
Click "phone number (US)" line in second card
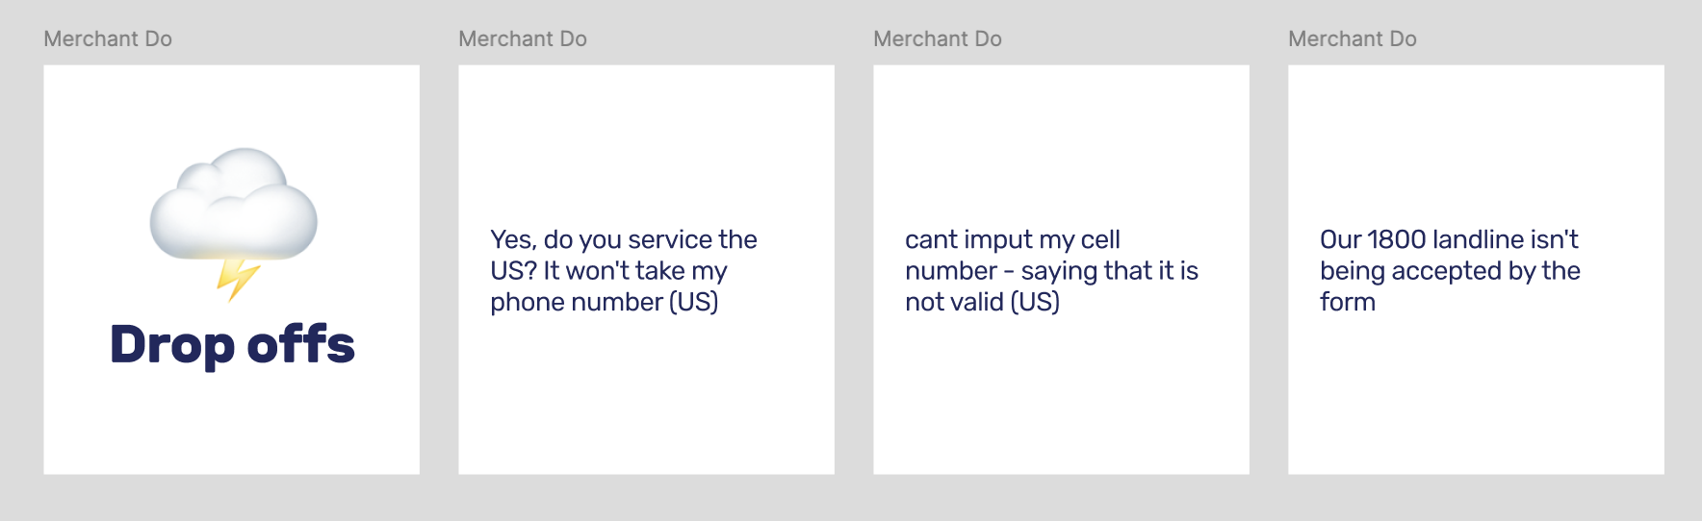(x=604, y=303)
